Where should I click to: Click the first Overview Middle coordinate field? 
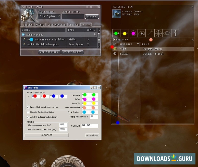pyautogui.click(x=86, y=107)
